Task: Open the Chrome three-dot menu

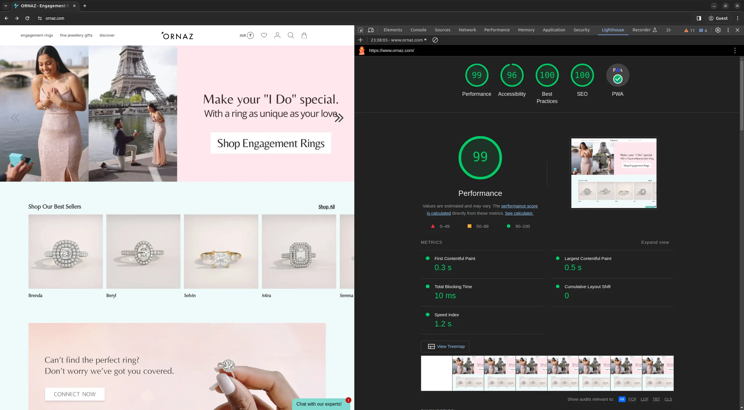Action: tap(738, 18)
